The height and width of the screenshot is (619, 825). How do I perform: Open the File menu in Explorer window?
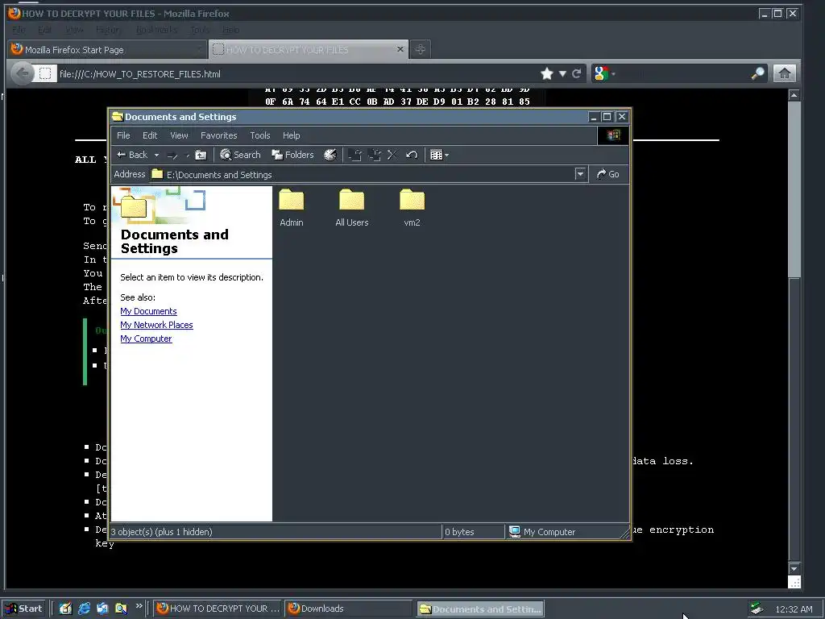point(123,135)
